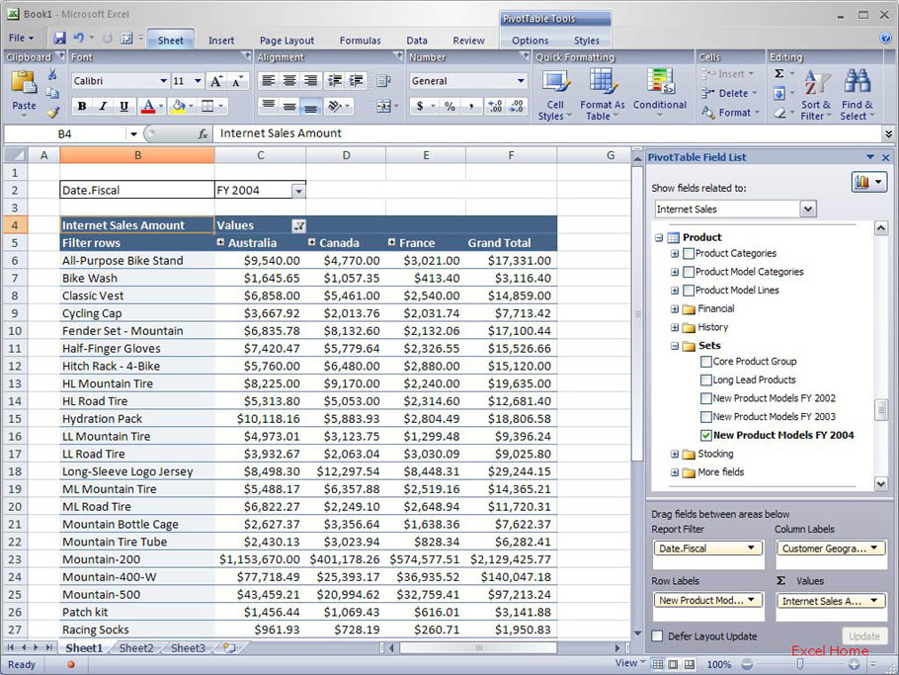Click the Cut scissors icon

click(x=52, y=74)
